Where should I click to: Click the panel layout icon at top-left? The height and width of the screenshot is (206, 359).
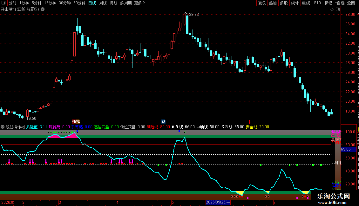(3, 3)
